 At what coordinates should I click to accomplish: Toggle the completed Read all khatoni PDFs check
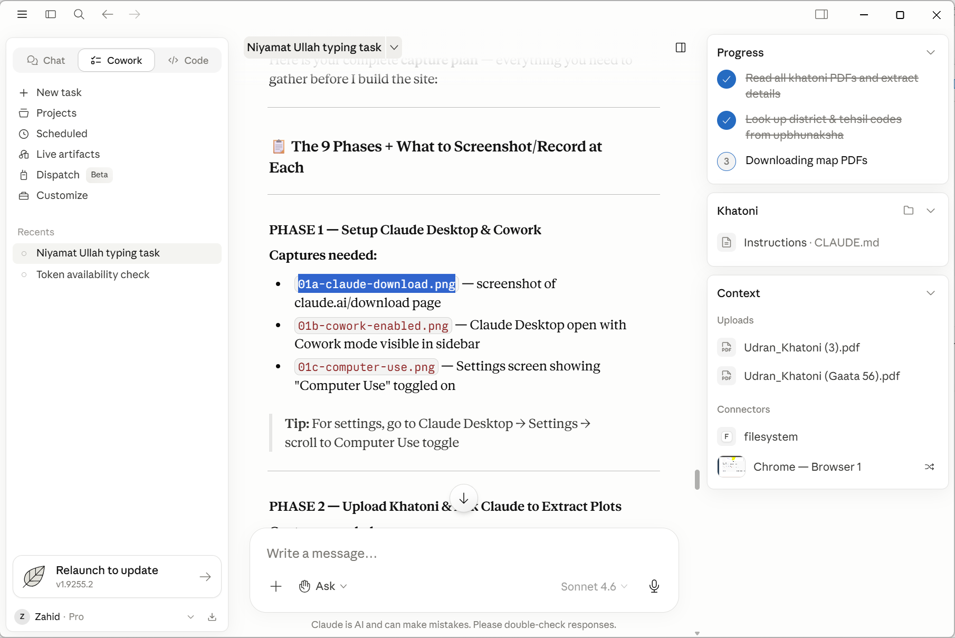(x=727, y=79)
